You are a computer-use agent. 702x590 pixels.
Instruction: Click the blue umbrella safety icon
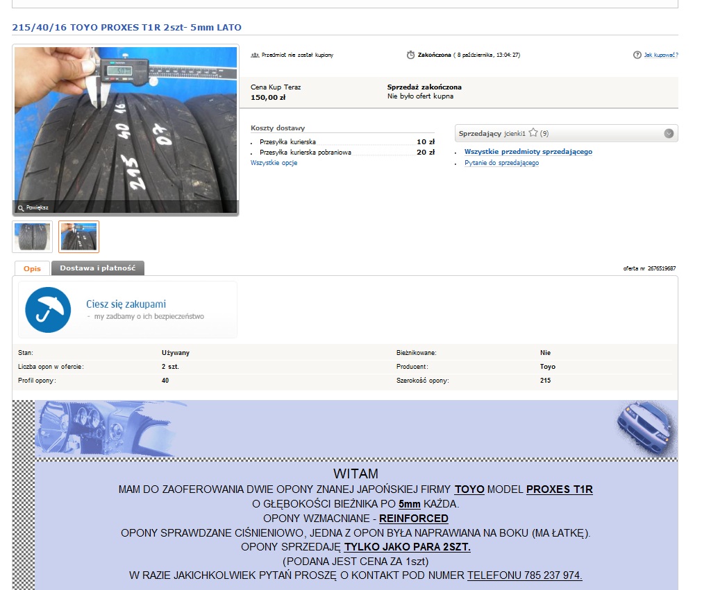click(x=48, y=309)
